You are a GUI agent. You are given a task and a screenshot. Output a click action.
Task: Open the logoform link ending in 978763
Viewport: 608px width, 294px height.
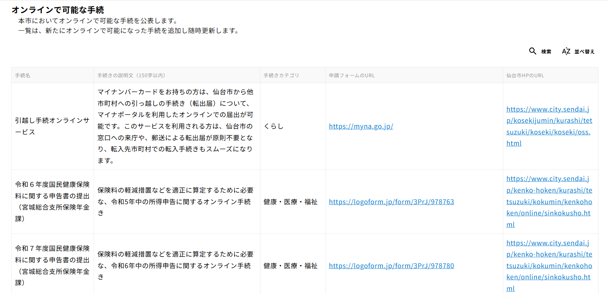(x=391, y=202)
